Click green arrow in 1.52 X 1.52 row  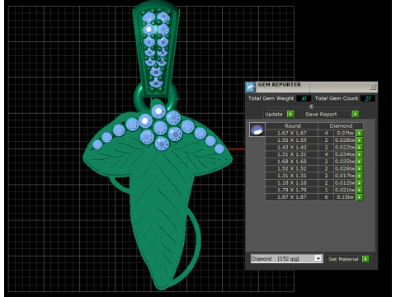coord(360,169)
